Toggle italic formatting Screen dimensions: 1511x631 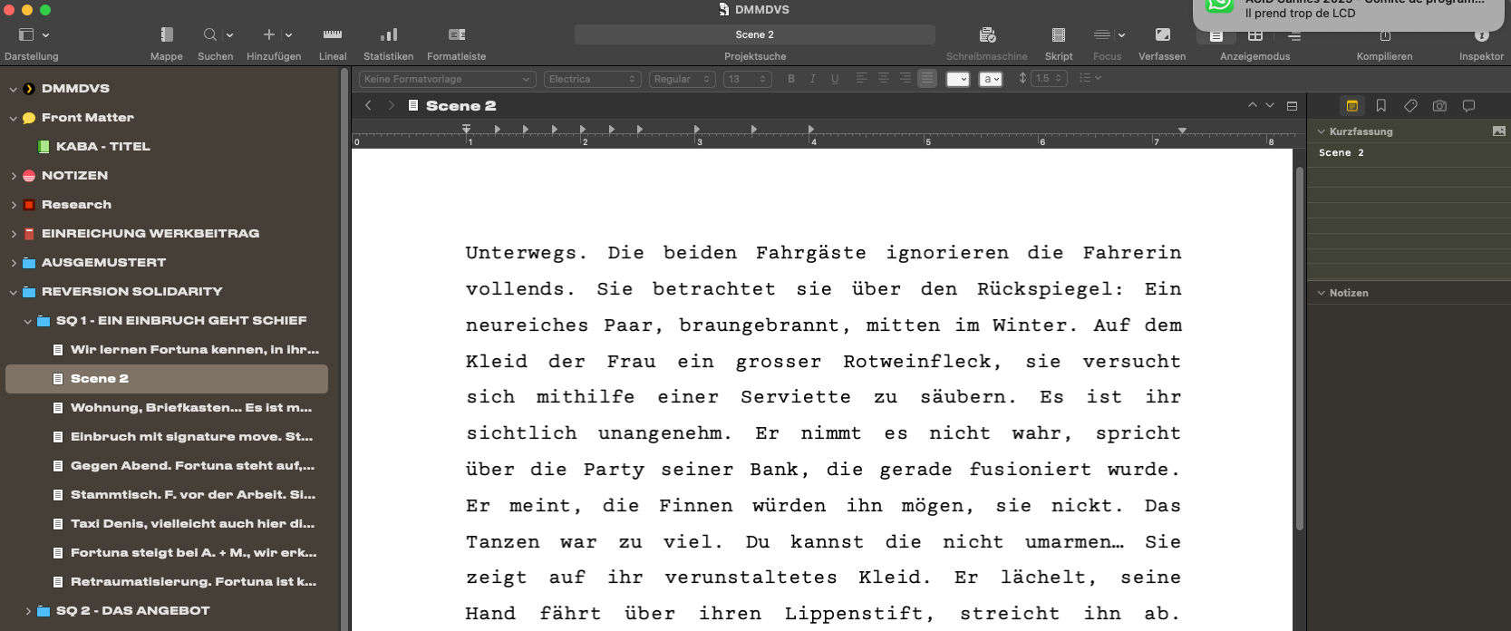click(x=813, y=79)
